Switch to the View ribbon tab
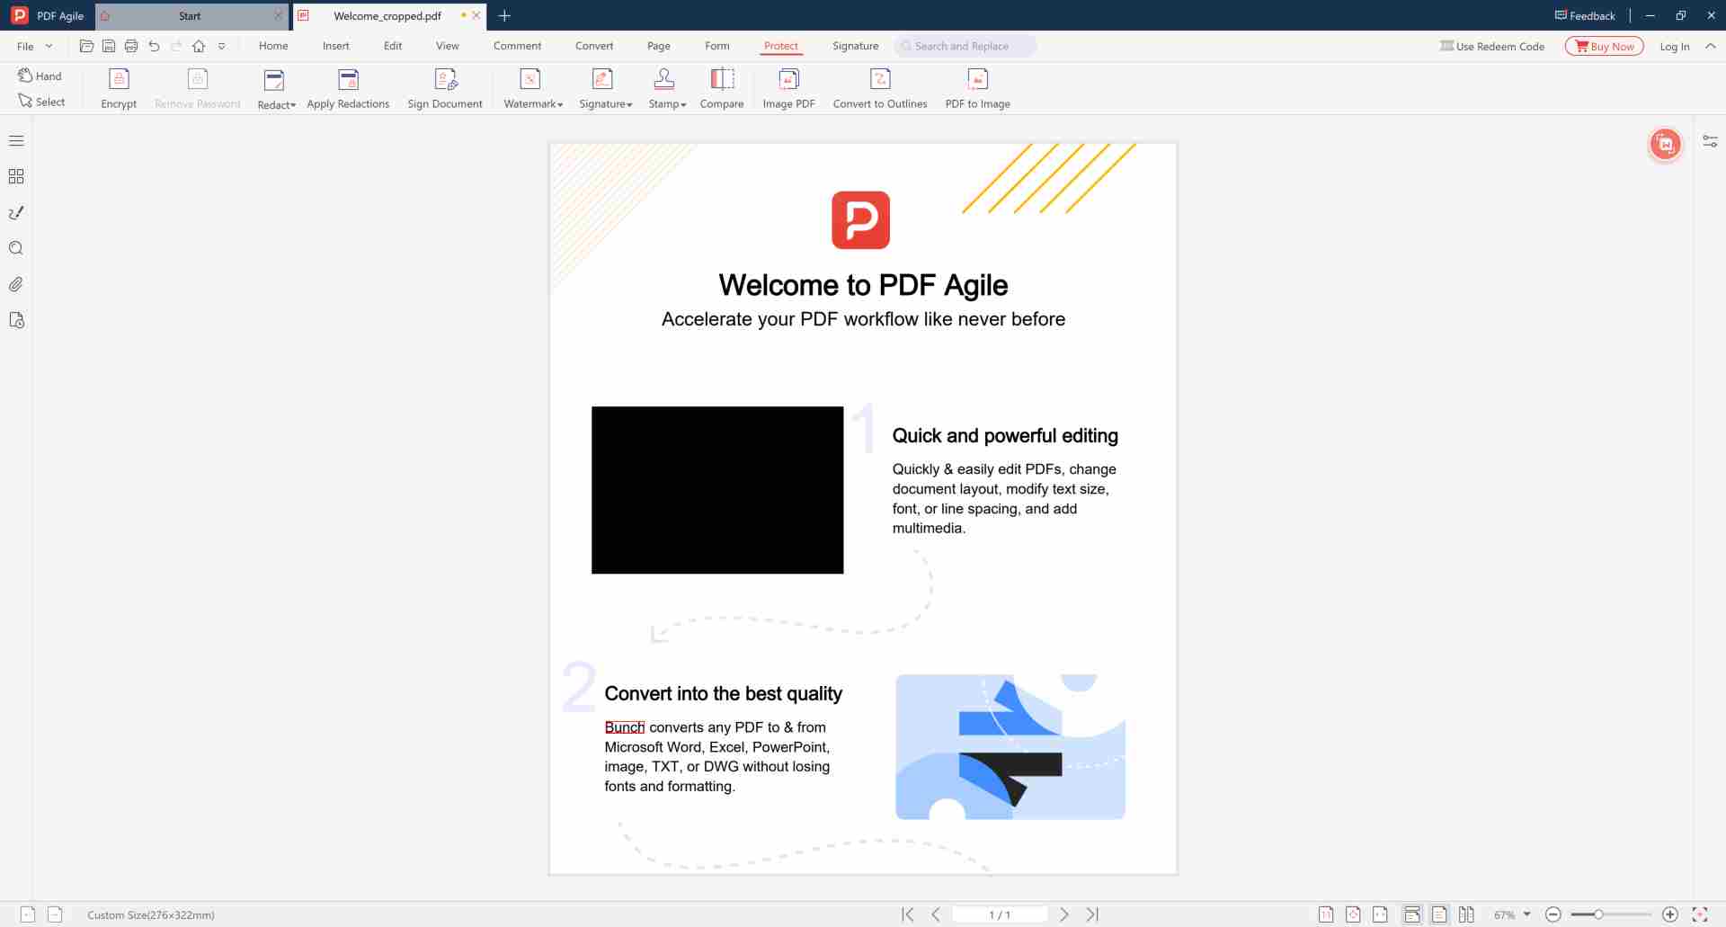 coord(448,46)
